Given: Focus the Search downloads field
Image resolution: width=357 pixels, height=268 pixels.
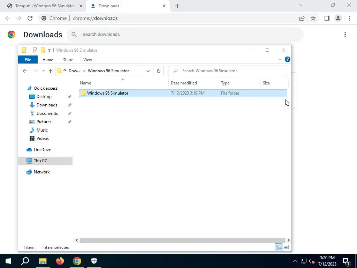Looking at the screenshot, I should click(185, 35).
